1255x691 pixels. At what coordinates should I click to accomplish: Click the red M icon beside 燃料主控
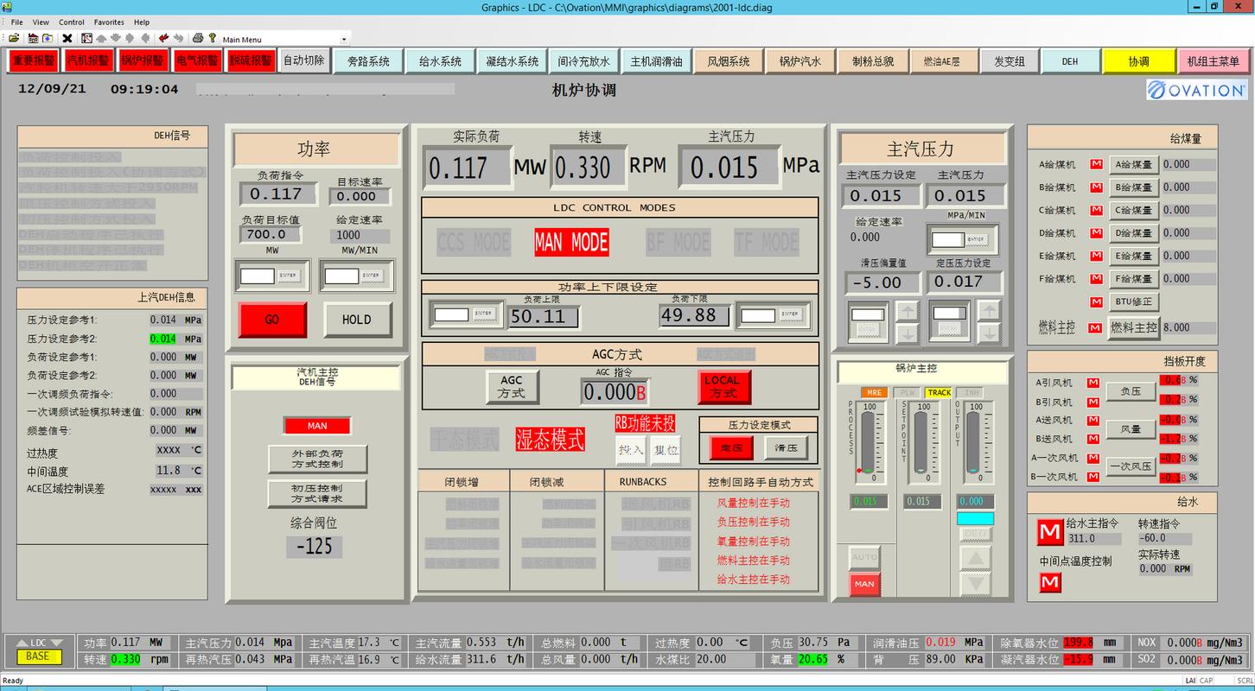click(1096, 328)
